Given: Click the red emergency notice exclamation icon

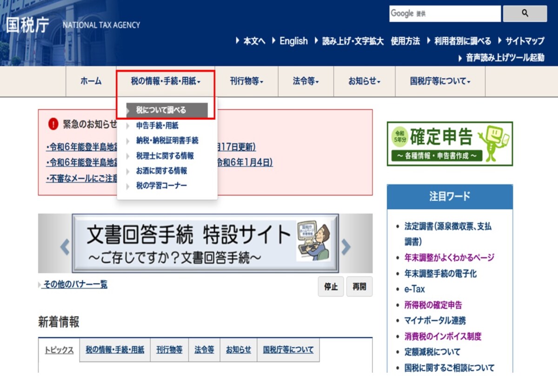Looking at the screenshot, I should [53, 124].
